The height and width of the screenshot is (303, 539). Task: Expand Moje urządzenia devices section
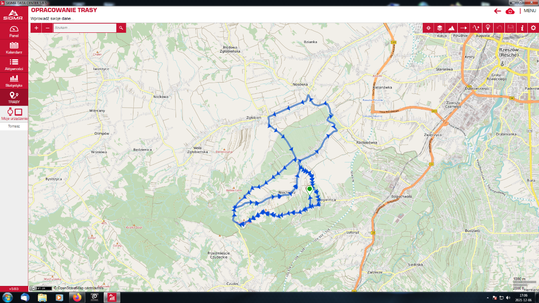[x=14, y=114]
